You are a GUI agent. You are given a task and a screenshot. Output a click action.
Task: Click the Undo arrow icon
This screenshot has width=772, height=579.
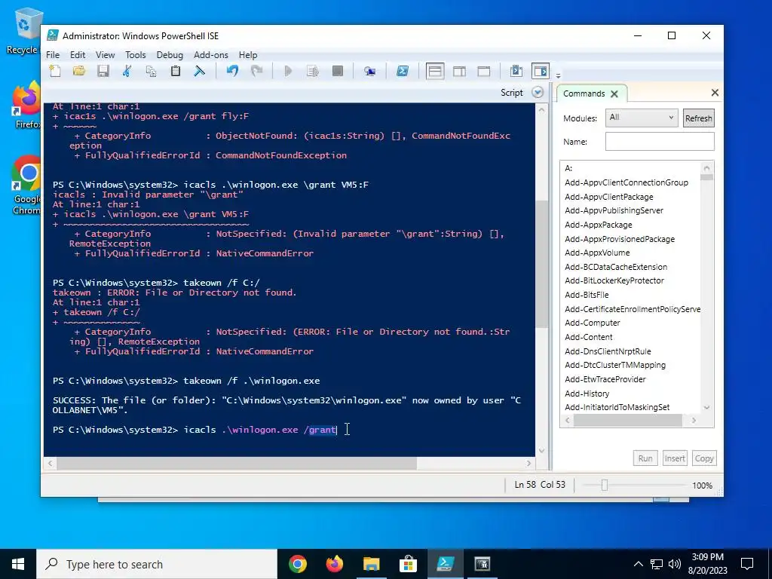232,71
